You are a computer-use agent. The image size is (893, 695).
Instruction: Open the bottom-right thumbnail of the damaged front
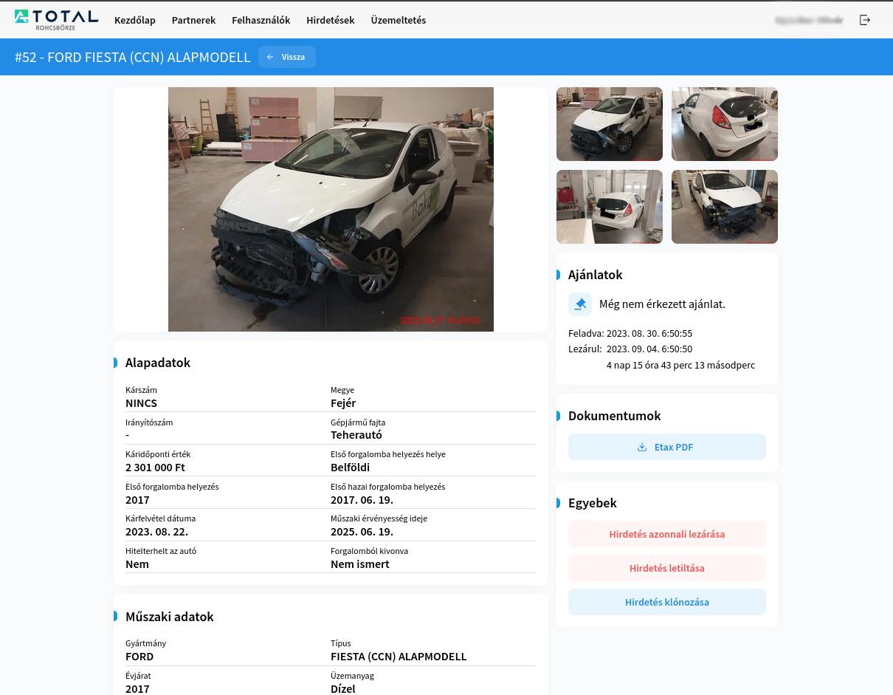click(724, 207)
